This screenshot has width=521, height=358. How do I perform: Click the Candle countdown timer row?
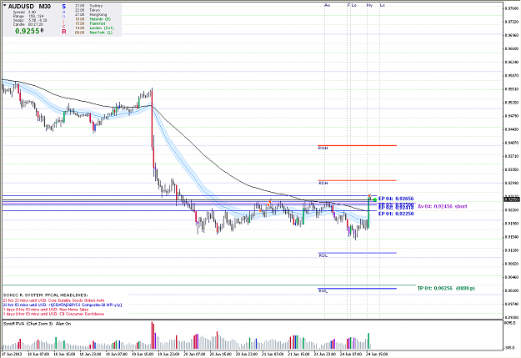click(x=29, y=24)
